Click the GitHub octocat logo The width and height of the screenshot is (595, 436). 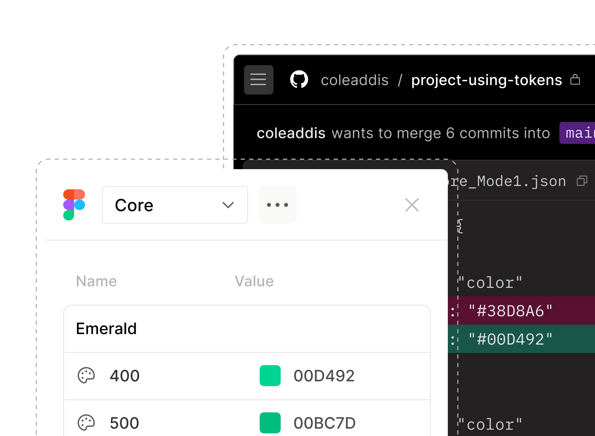coord(299,79)
